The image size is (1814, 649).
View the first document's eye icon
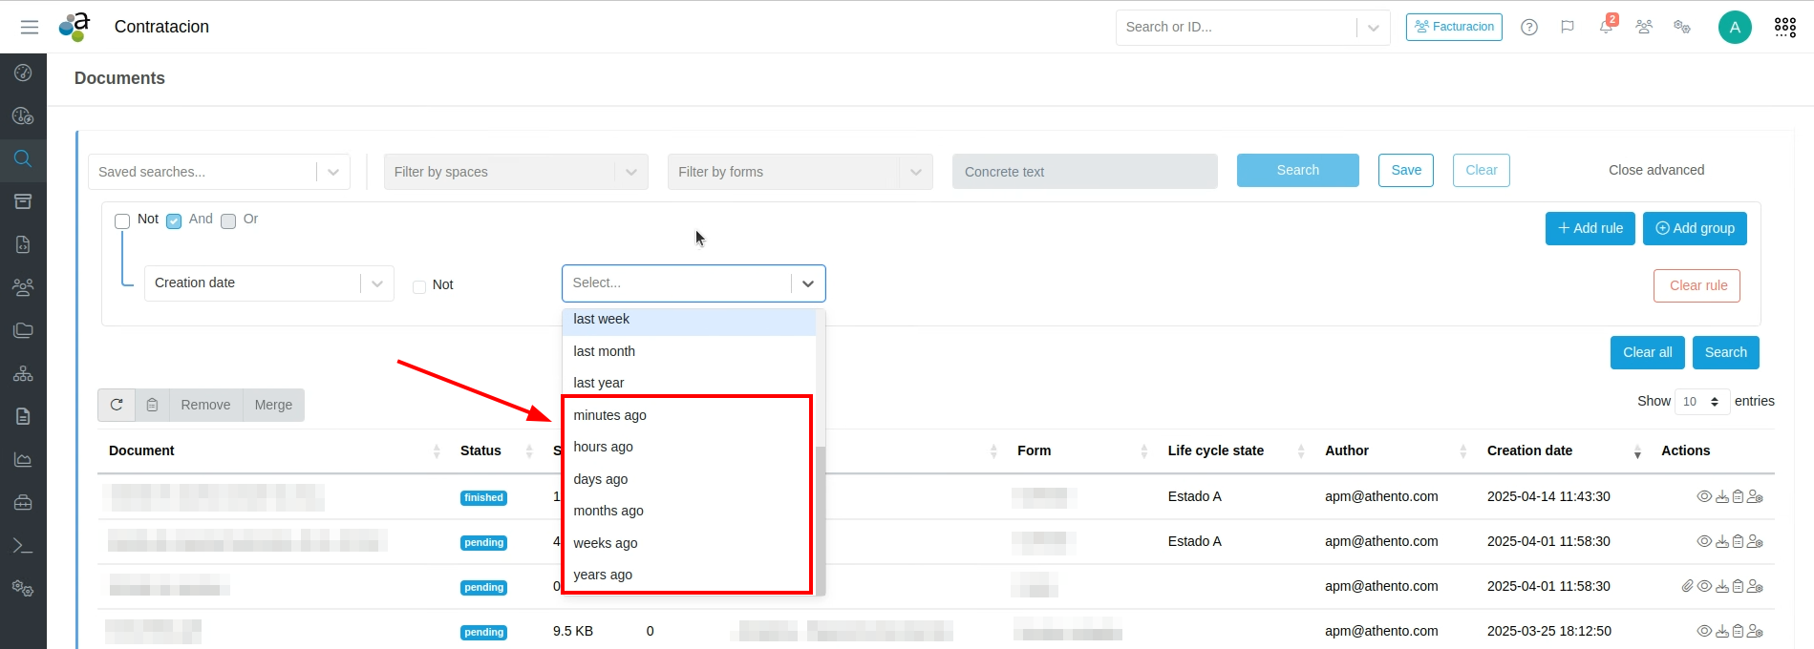1703,496
